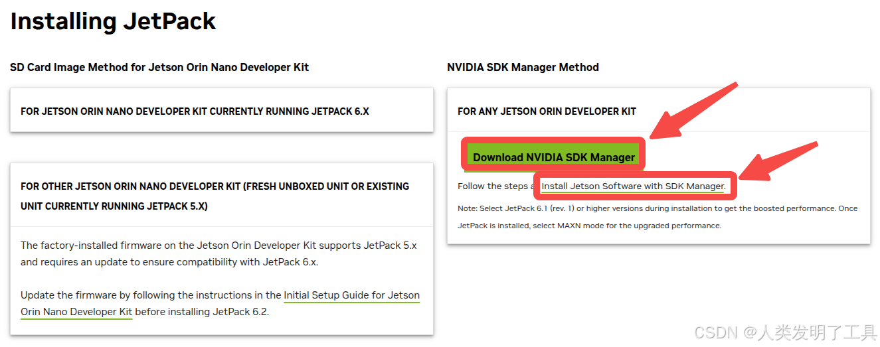Expand the card for JetPack 6.x units

221,110
